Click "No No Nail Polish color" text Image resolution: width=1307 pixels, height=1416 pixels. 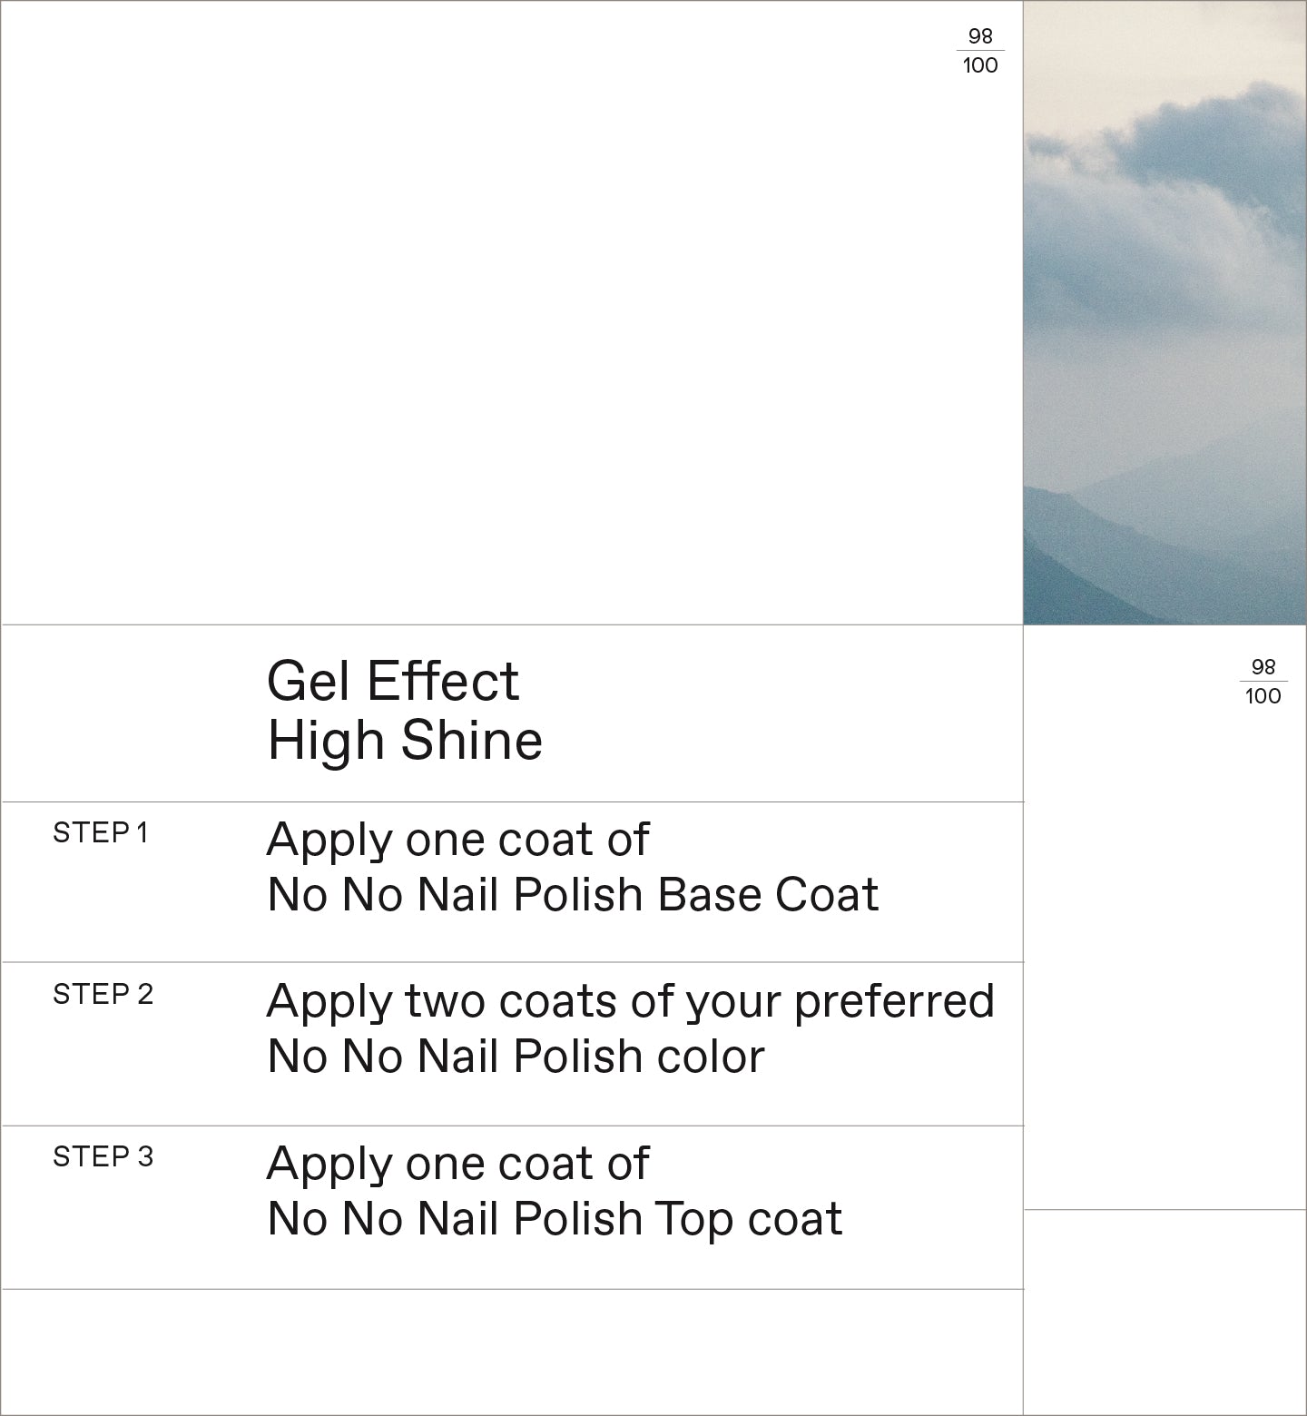click(516, 1057)
